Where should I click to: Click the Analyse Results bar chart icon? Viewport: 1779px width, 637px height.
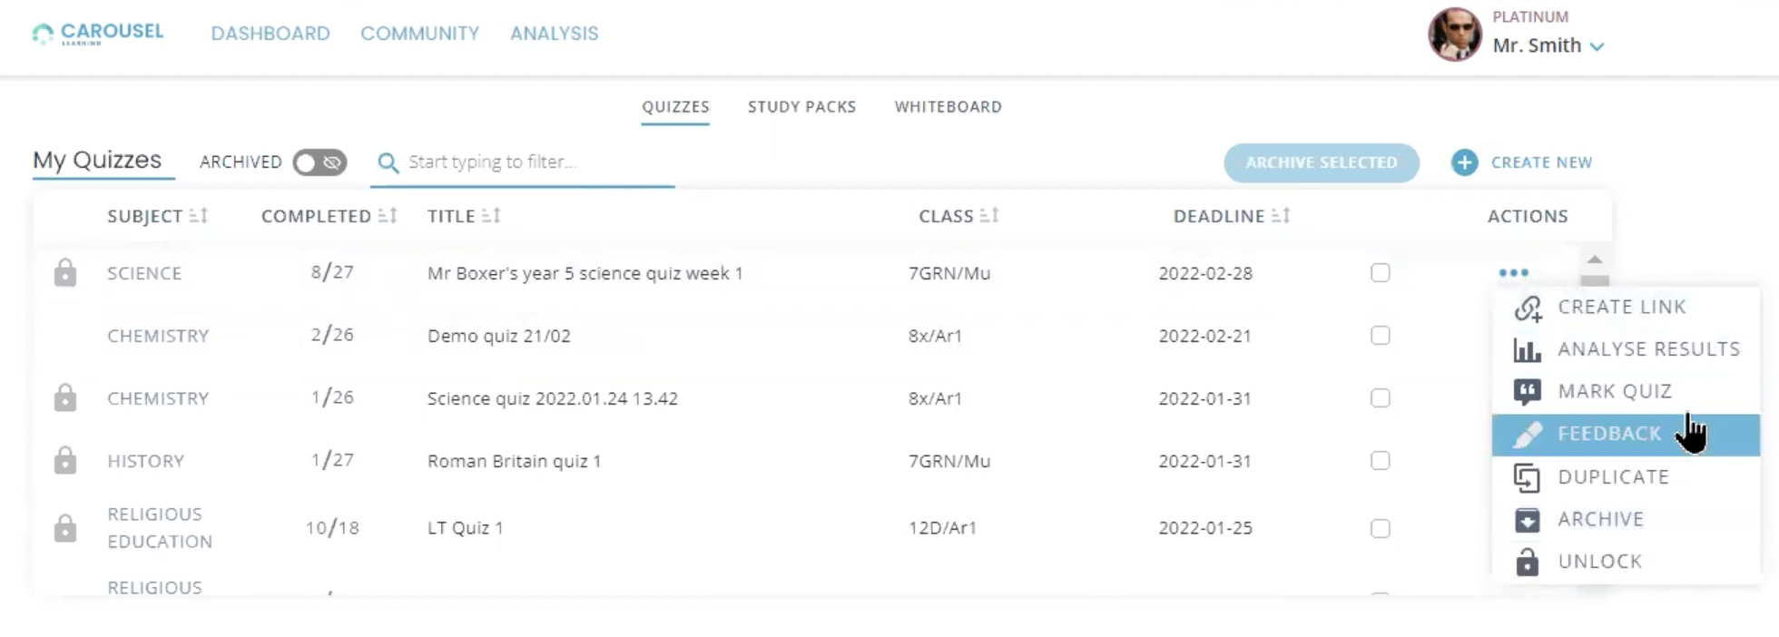tap(1527, 349)
